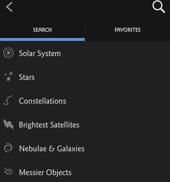Open search with the magnifying glass icon
Screen dimensions: 170x182
[159, 7]
